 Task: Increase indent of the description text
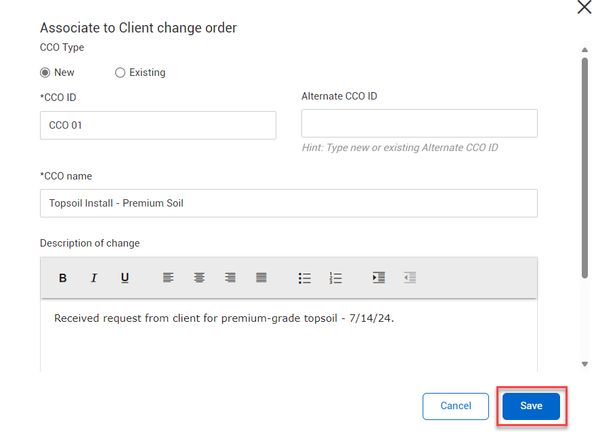coord(378,278)
